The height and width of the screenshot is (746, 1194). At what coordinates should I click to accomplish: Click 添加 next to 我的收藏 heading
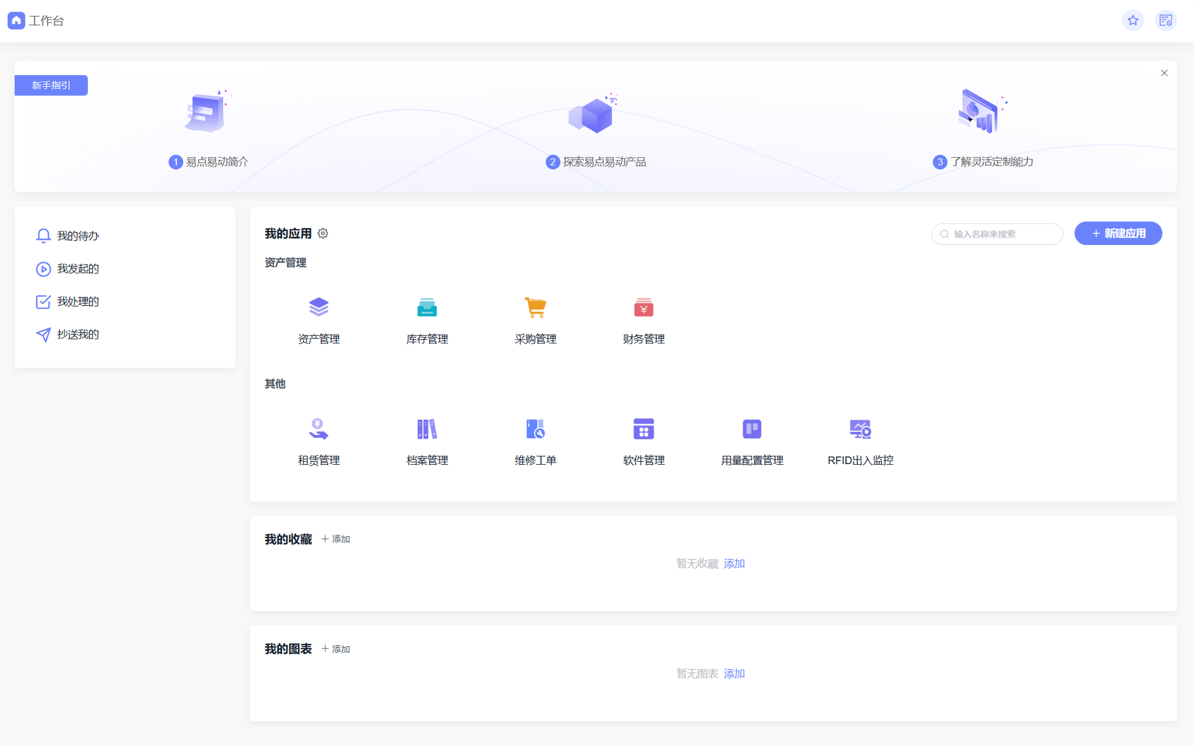coord(336,539)
